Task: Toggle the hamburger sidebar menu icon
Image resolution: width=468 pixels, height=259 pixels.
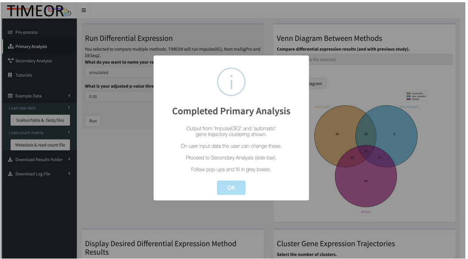Action: pos(83,10)
